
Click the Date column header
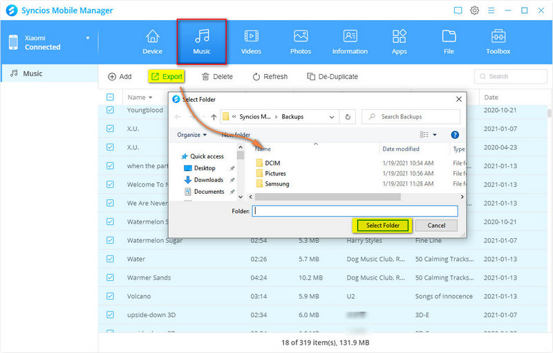(x=491, y=98)
